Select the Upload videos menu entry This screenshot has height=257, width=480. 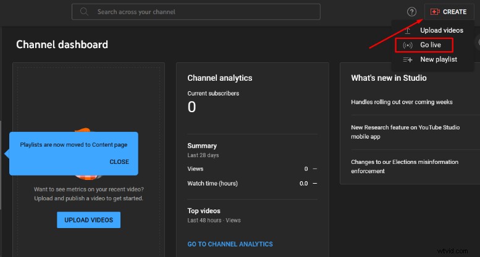coord(441,30)
